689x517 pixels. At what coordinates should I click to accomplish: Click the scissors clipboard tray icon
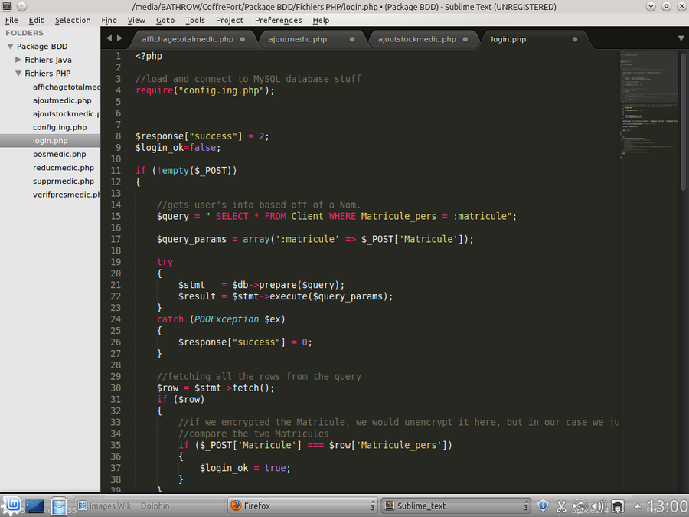click(x=561, y=506)
